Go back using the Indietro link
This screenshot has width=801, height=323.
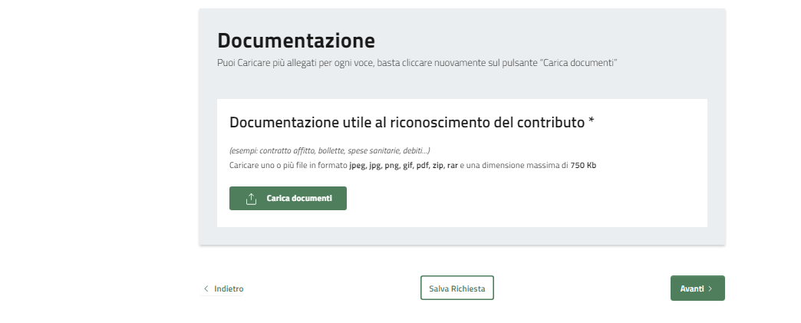[229, 289]
